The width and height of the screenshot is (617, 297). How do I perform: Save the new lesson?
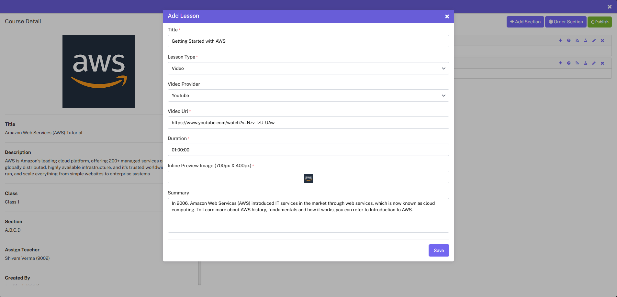coord(438,250)
